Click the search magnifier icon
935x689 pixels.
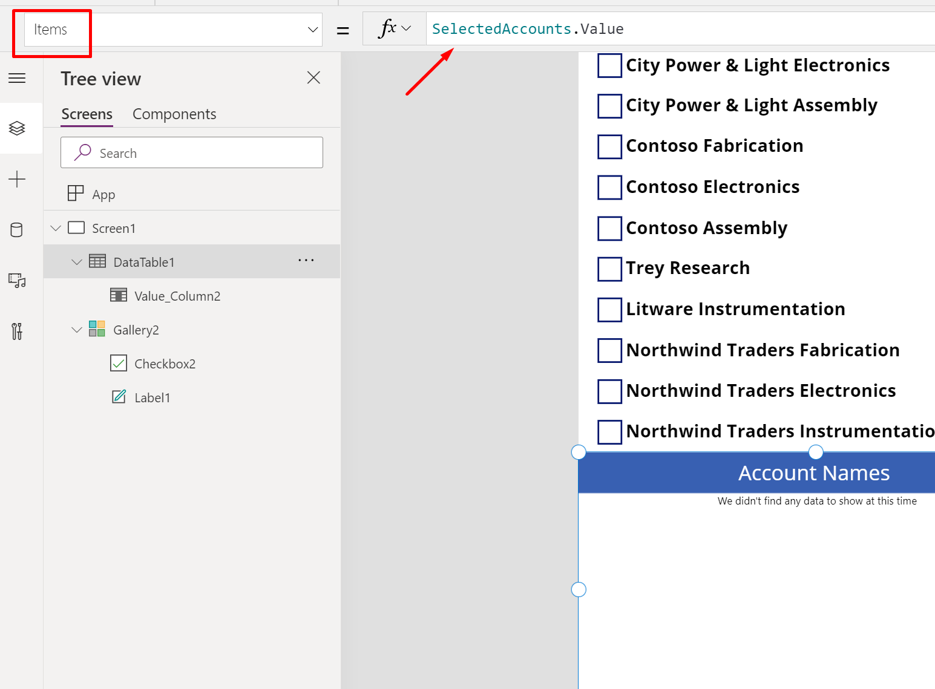pyautogui.click(x=82, y=152)
